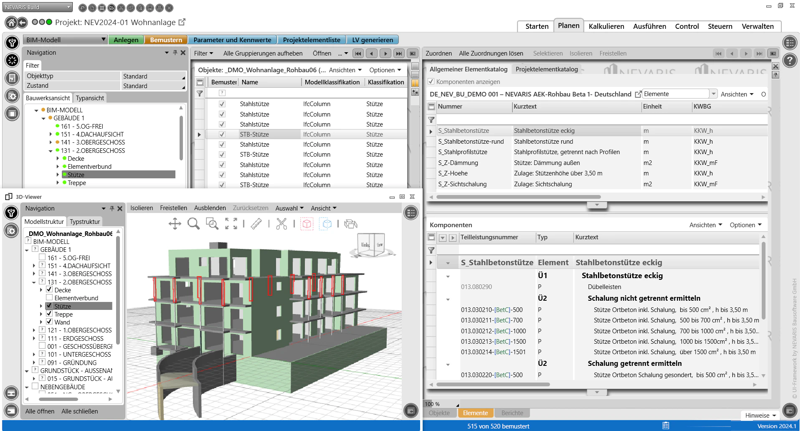801x431 pixels.
Task: Click the fit-to-view arrows icon in 3D viewer
Action: pos(231,224)
